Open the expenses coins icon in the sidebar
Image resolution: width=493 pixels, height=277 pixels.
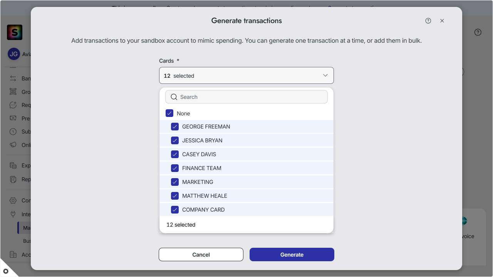click(13, 165)
